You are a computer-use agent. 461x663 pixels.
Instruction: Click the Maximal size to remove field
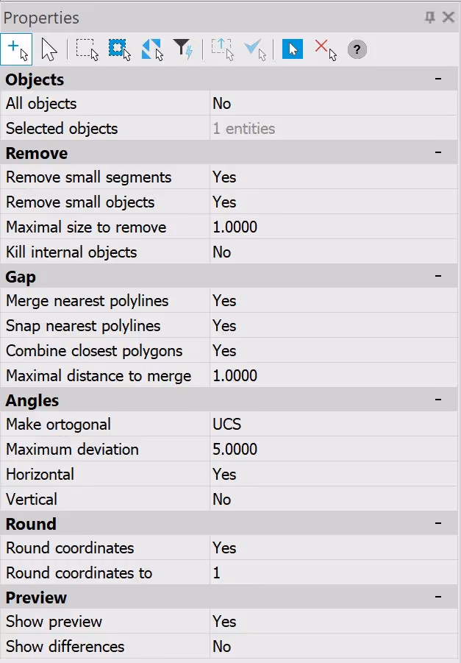pyautogui.click(x=334, y=227)
